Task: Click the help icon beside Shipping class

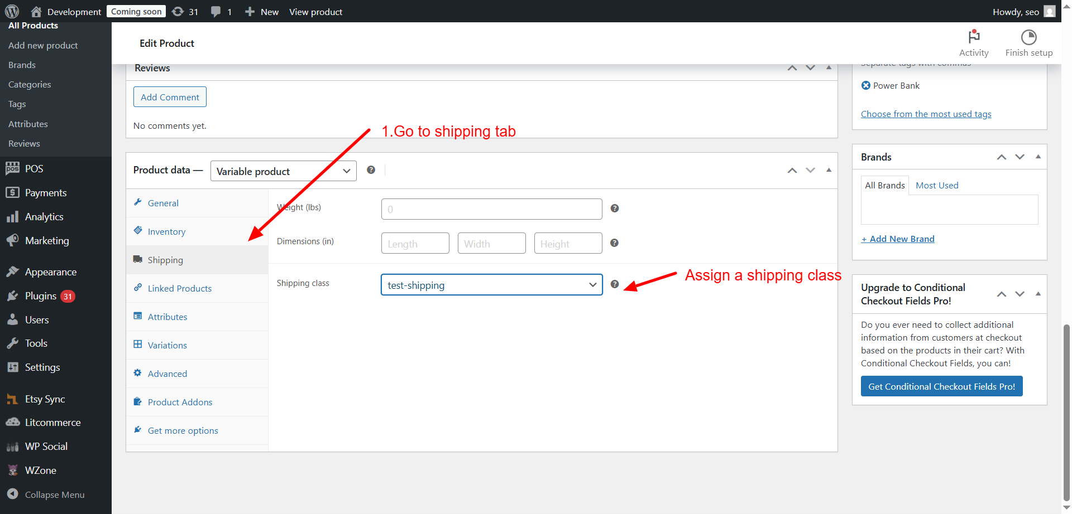Action: pos(614,284)
